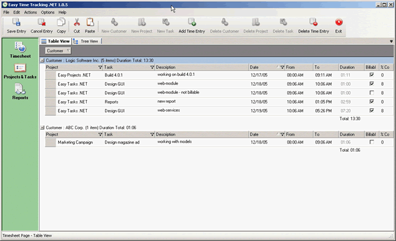
Task: Click the Cut scissors icon
Action: click(x=77, y=22)
